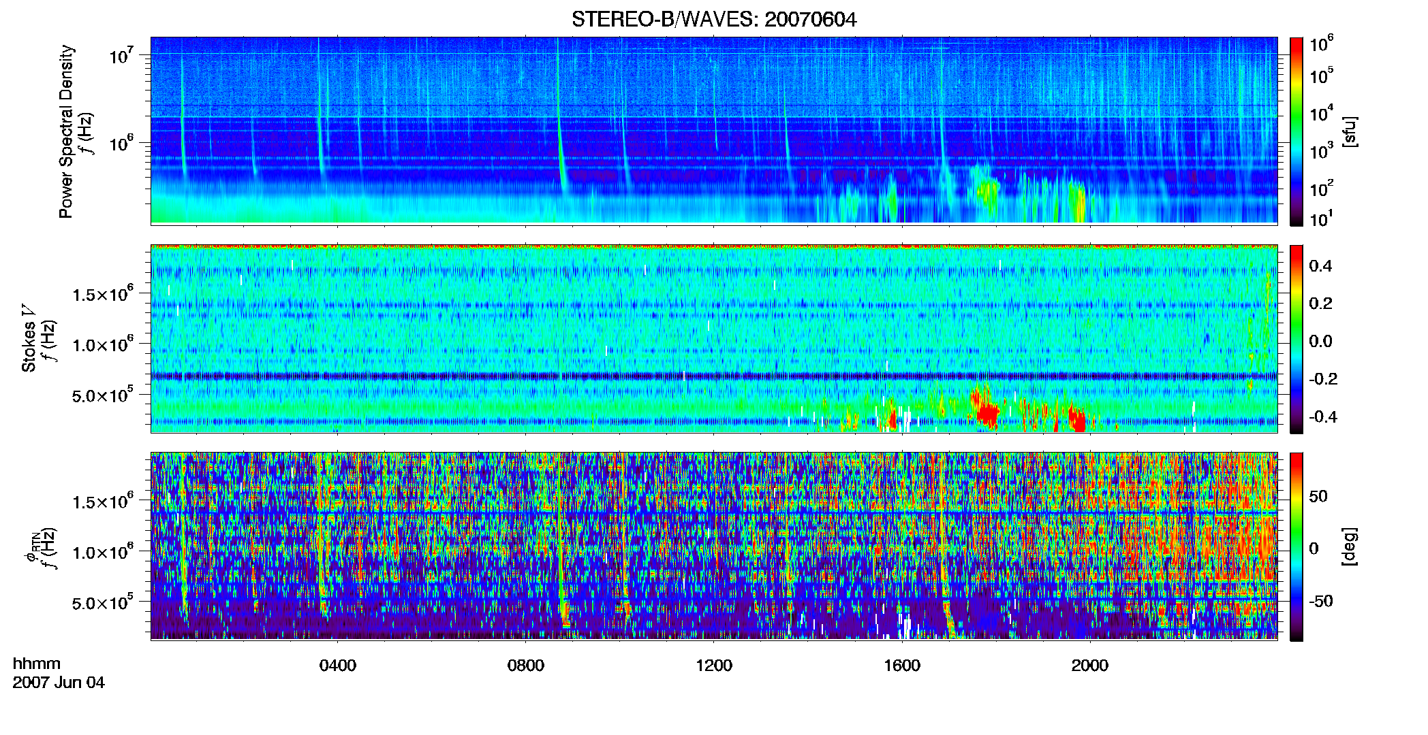
Task: Click the Stokes V colorbar
Action: click(x=1297, y=340)
